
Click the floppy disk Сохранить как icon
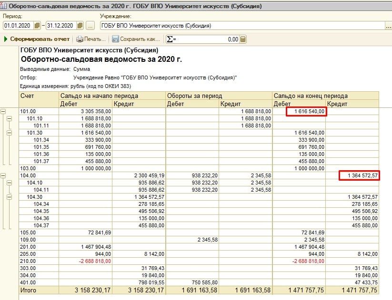click(115, 39)
